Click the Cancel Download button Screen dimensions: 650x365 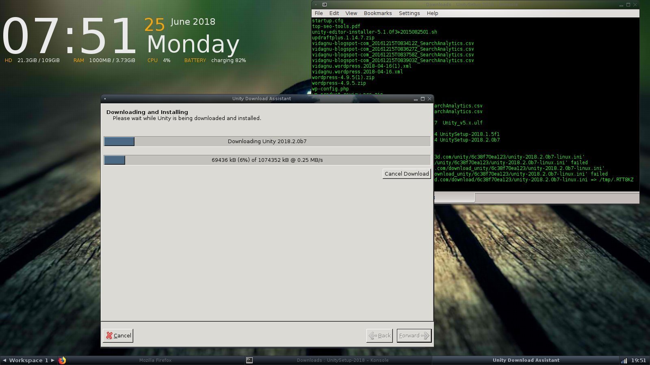pos(407,174)
